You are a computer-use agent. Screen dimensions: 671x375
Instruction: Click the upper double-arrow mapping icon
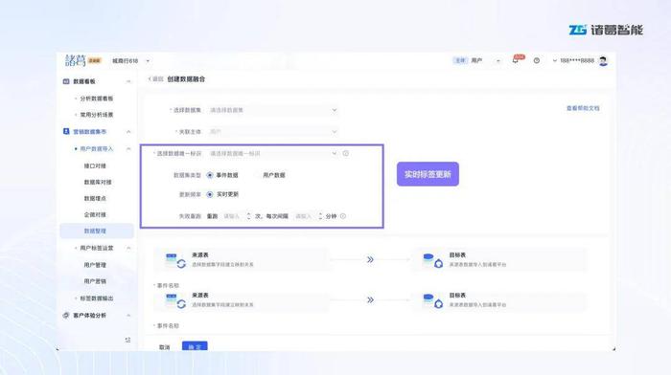click(x=370, y=259)
